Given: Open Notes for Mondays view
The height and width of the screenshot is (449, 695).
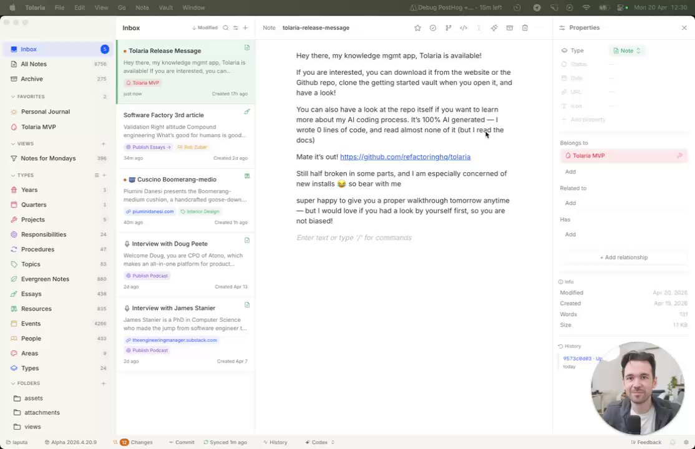Looking at the screenshot, I should click(58, 158).
